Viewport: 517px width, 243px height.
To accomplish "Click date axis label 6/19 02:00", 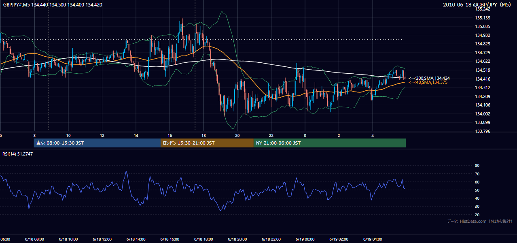I will [339, 239].
